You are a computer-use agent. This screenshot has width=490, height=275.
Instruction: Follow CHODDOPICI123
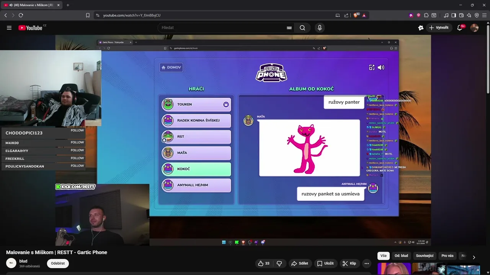(77, 130)
